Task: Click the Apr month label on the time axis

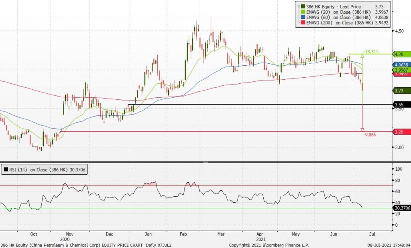Action: (260, 234)
